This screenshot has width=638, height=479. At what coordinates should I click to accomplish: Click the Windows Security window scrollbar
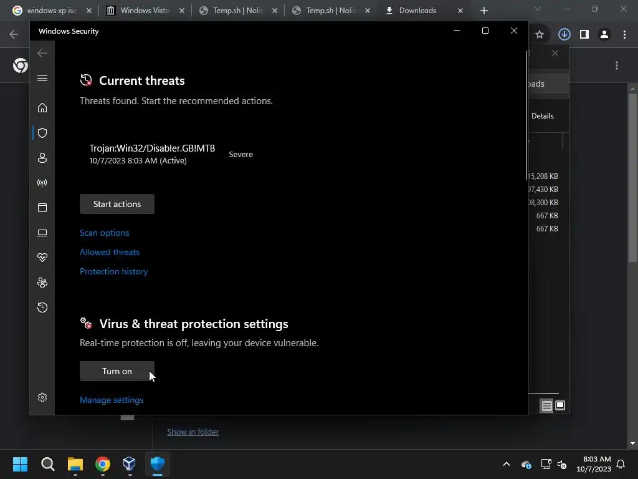[x=526, y=115]
